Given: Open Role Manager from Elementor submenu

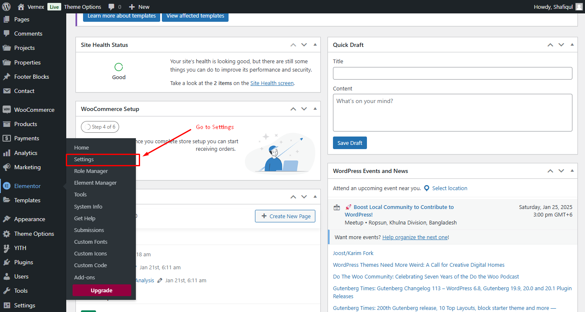Looking at the screenshot, I should pos(91,171).
